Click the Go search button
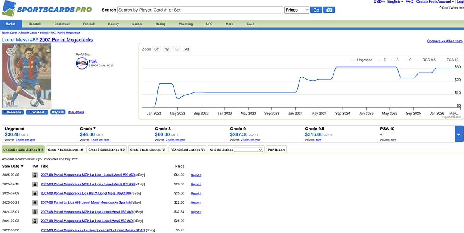This screenshot has height=233, width=464. tap(316, 10)
